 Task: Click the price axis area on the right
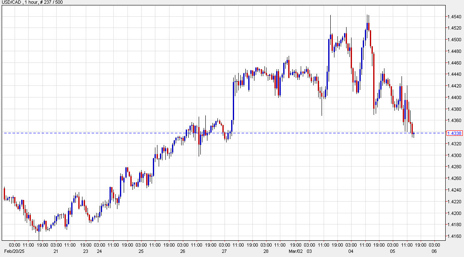pos(454,175)
